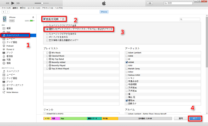
Task: Check the Usher artist
Action: [x=127, y=72]
